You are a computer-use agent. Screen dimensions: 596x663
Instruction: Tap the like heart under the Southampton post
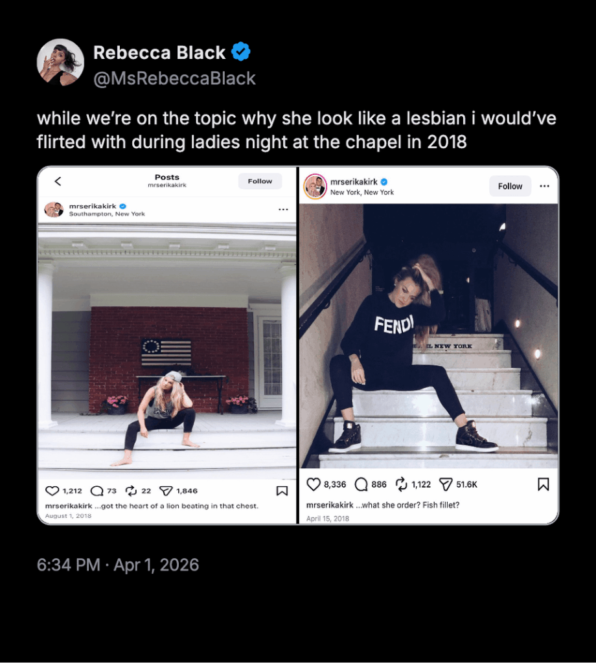pos(51,491)
